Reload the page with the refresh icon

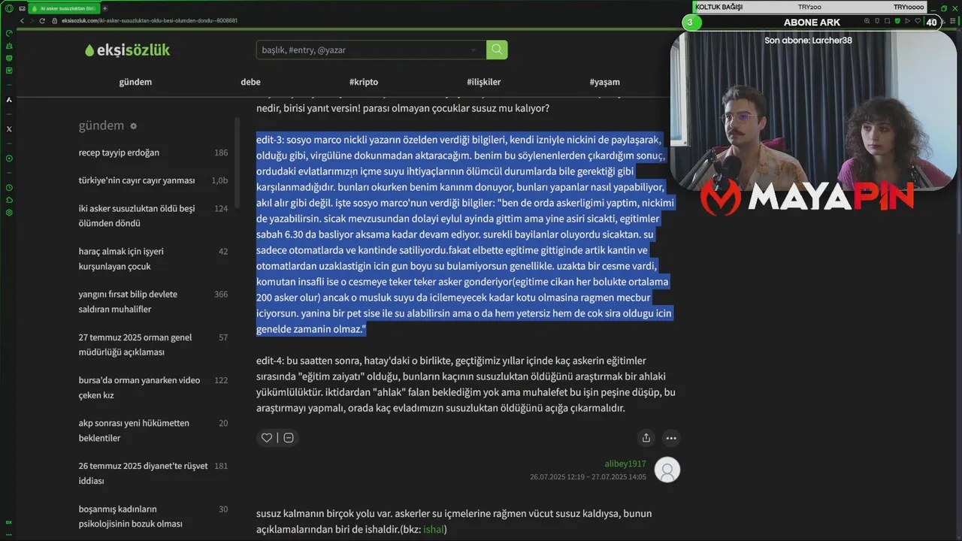42,20
